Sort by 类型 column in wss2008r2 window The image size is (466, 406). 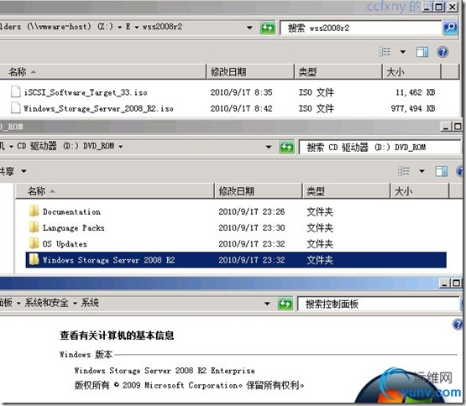tap(338, 71)
